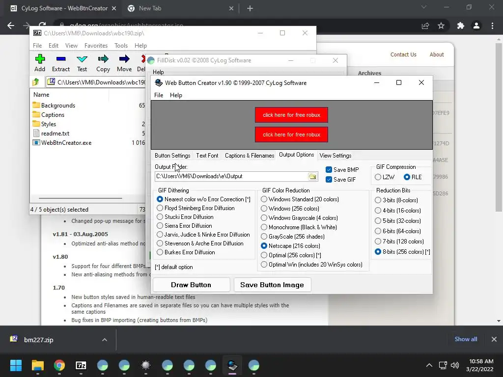Click the Add icon in 7-Zip toolbar
This screenshot has width=503, height=377.
[x=40, y=59]
